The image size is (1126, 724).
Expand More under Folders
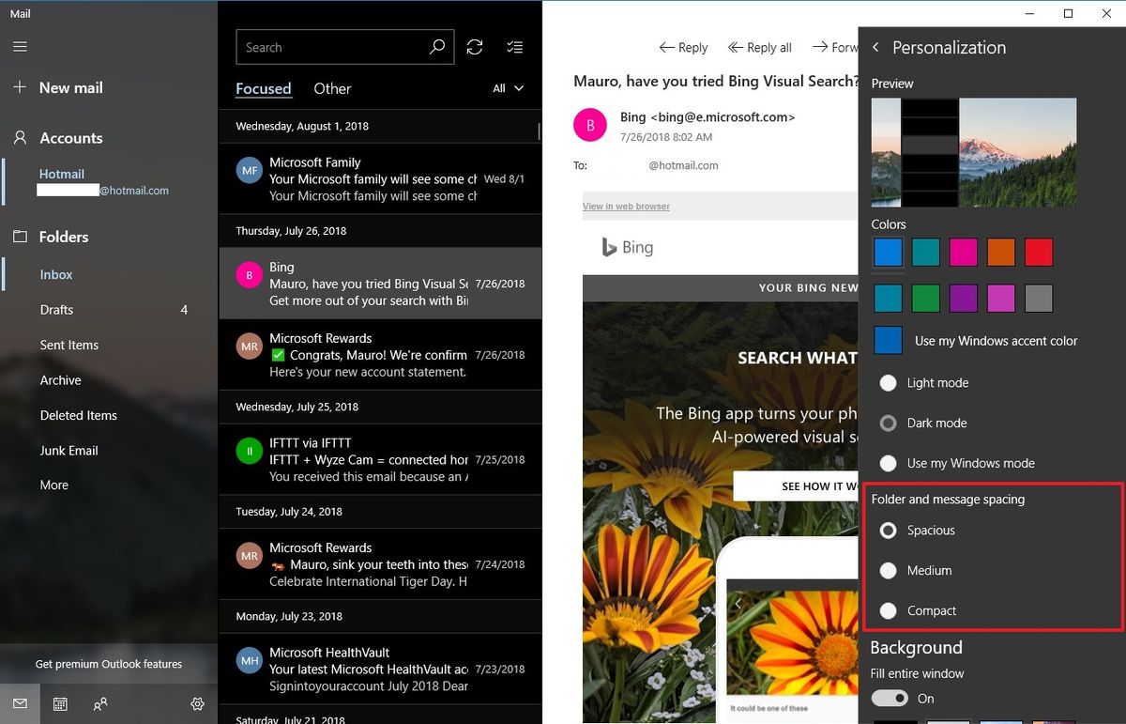coord(53,485)
